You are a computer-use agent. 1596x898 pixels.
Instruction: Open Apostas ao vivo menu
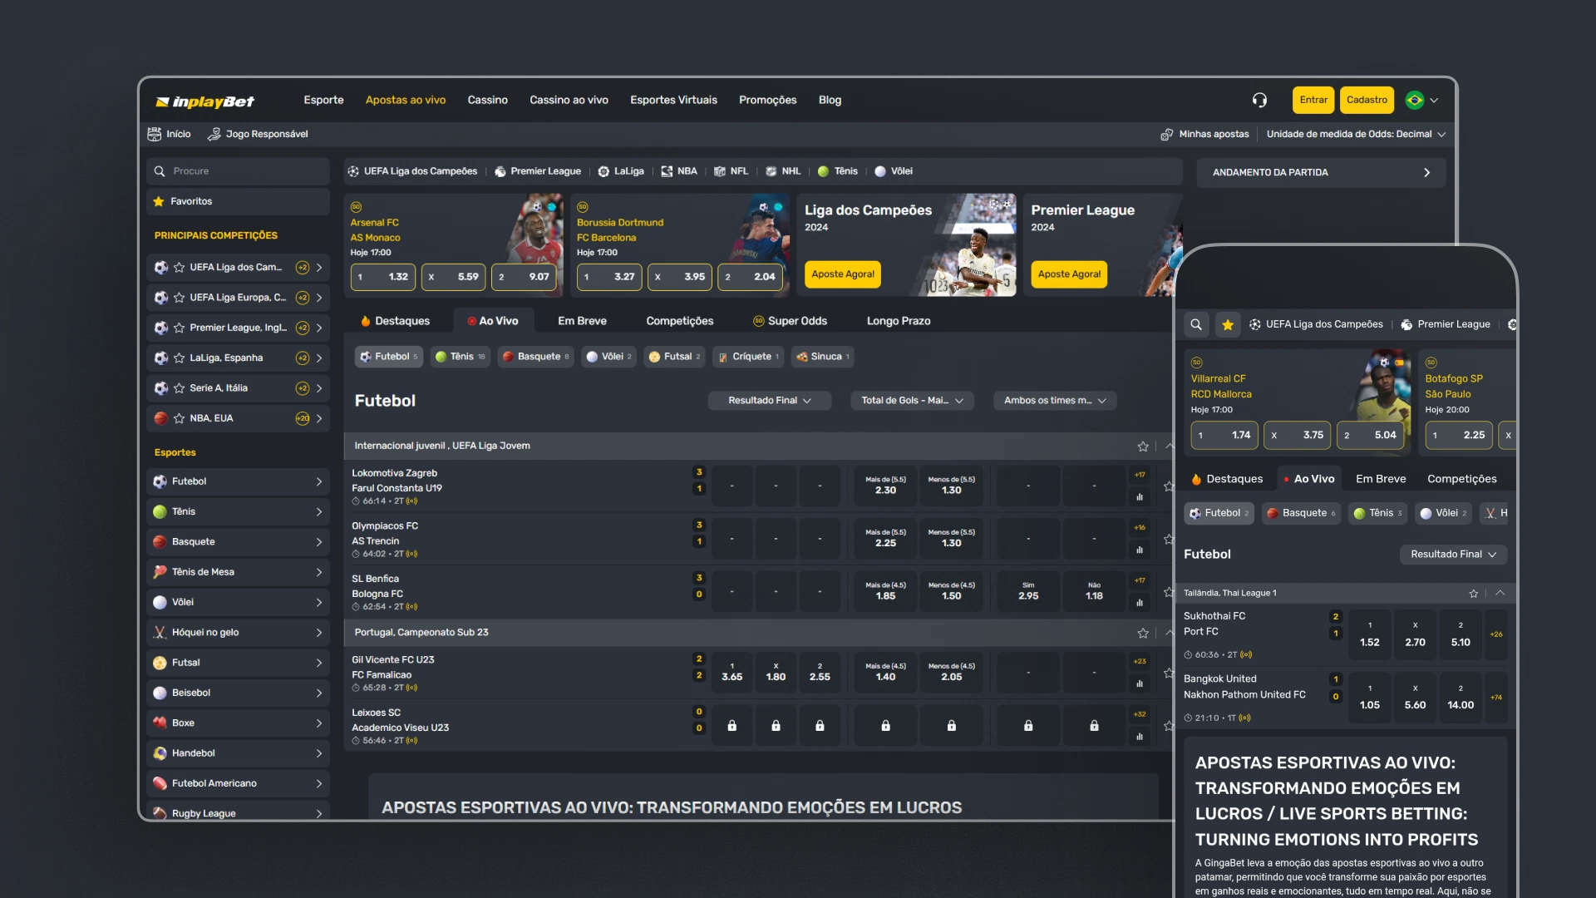click(406, 100)
